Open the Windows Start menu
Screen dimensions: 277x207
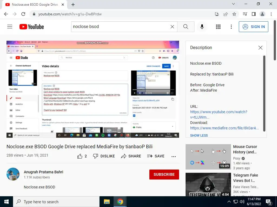6,202
